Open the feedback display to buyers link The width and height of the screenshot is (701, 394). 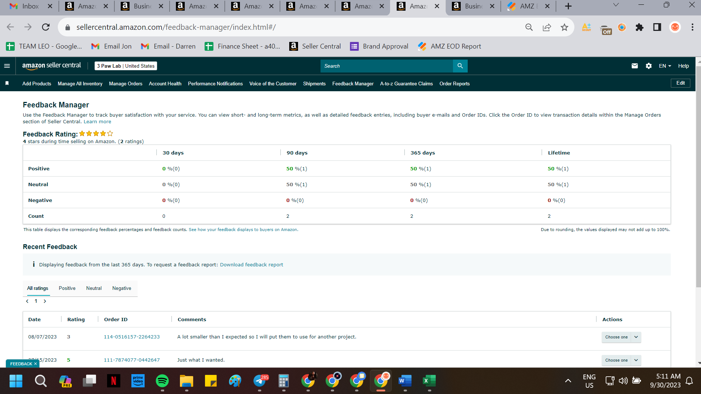[243, 230]
